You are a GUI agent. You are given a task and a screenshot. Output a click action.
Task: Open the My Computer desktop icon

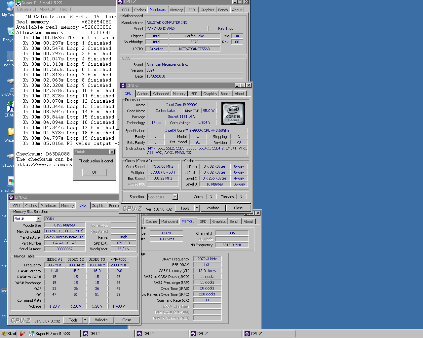point(8,9)
